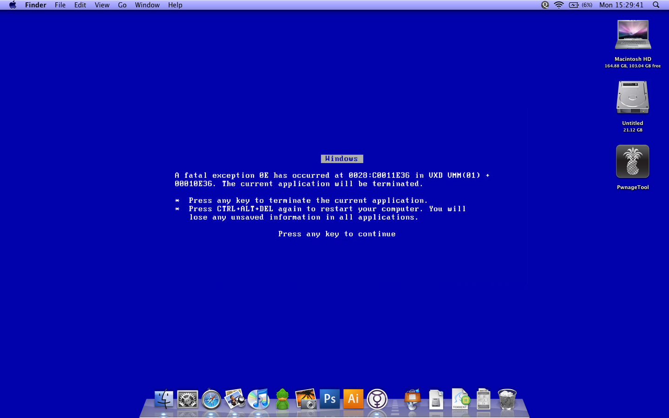Select the Macintosh HD desktop icon
669x418 pixels.
click(633, 35)
